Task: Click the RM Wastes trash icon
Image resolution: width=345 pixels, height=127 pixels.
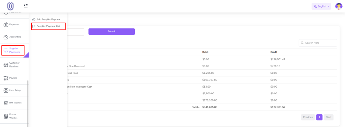Action: 6,103
